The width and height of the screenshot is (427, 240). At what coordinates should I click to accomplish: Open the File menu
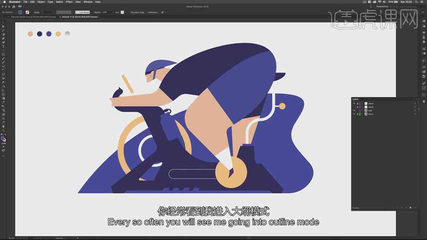tap(25, 2)
